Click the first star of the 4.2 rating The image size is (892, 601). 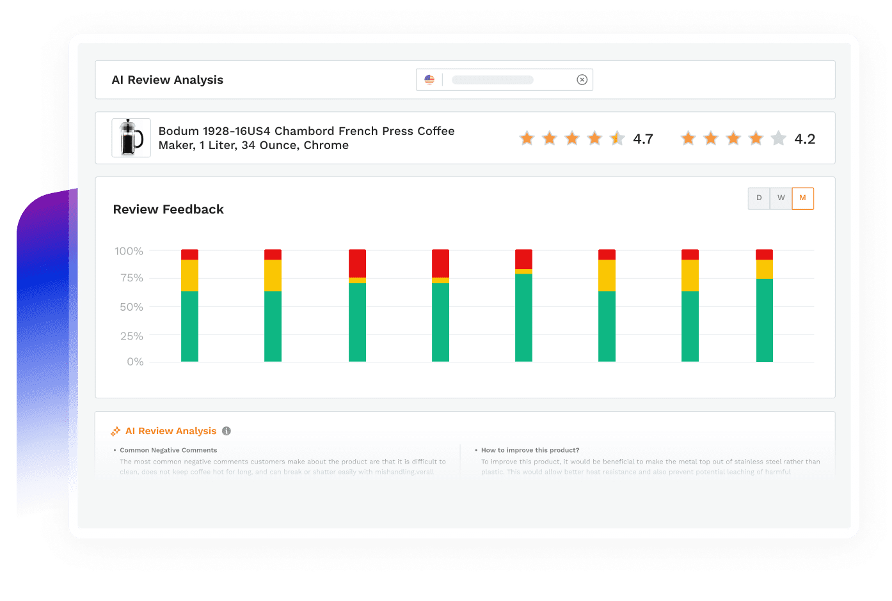pos(689,138)
